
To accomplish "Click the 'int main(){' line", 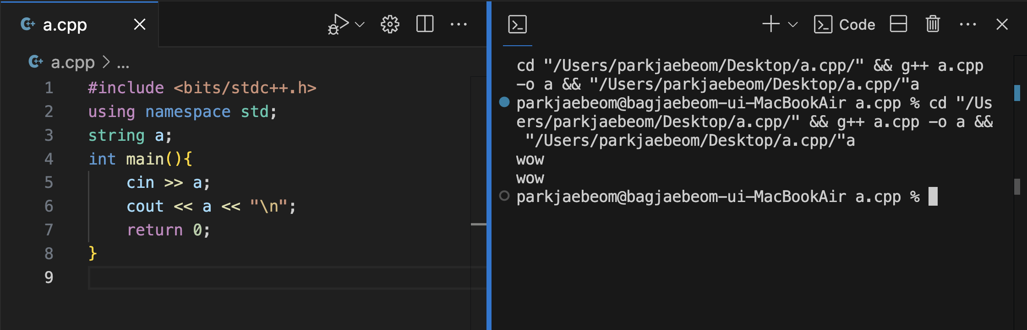I will tap(141, 159).
